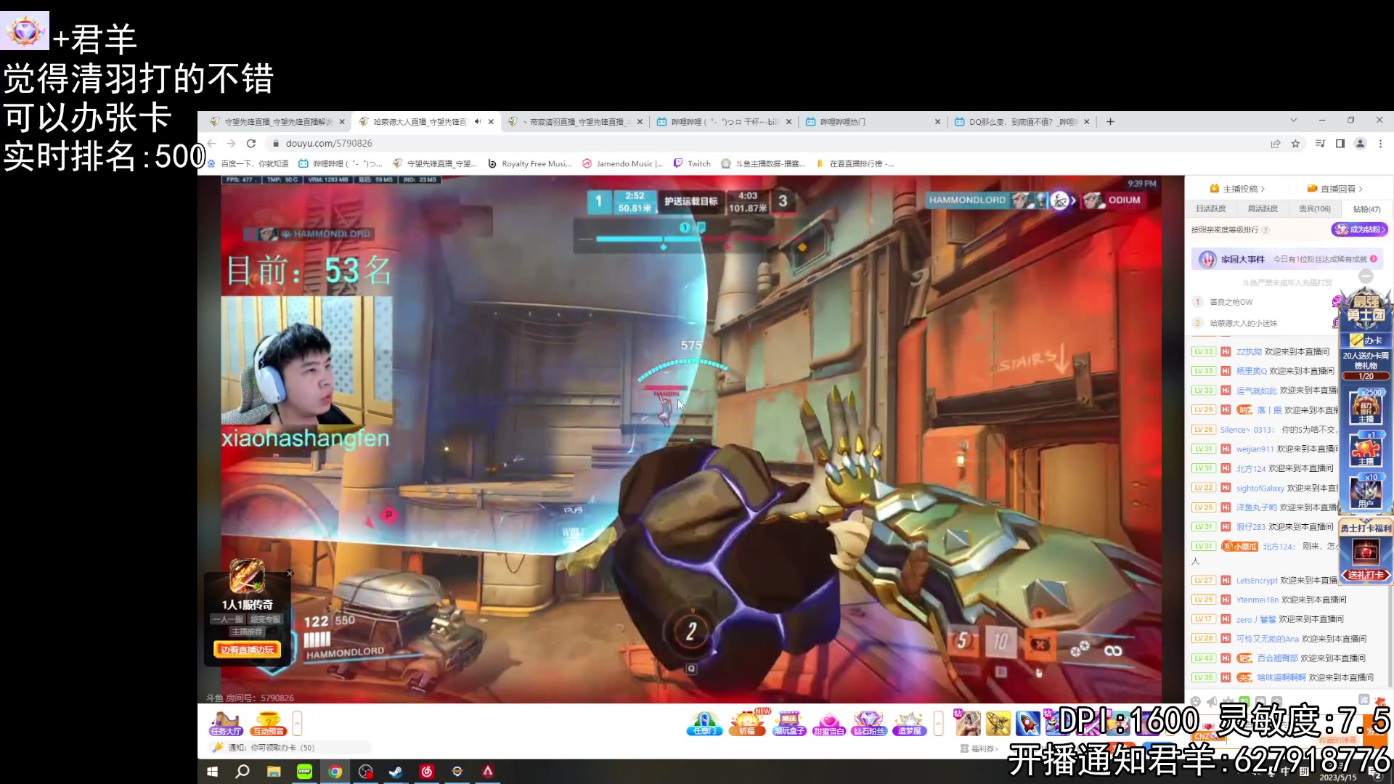Close the 1人1服传奇 ad popup
The image size is (1394, 784).
coord(289,573)
